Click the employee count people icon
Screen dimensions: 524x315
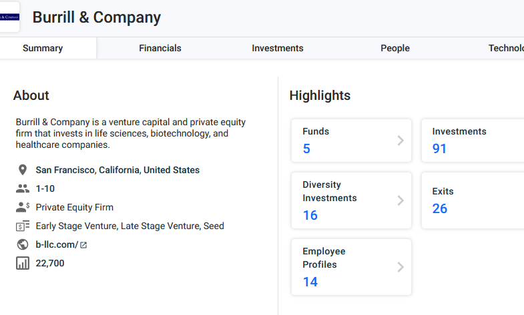coord(23,188)
